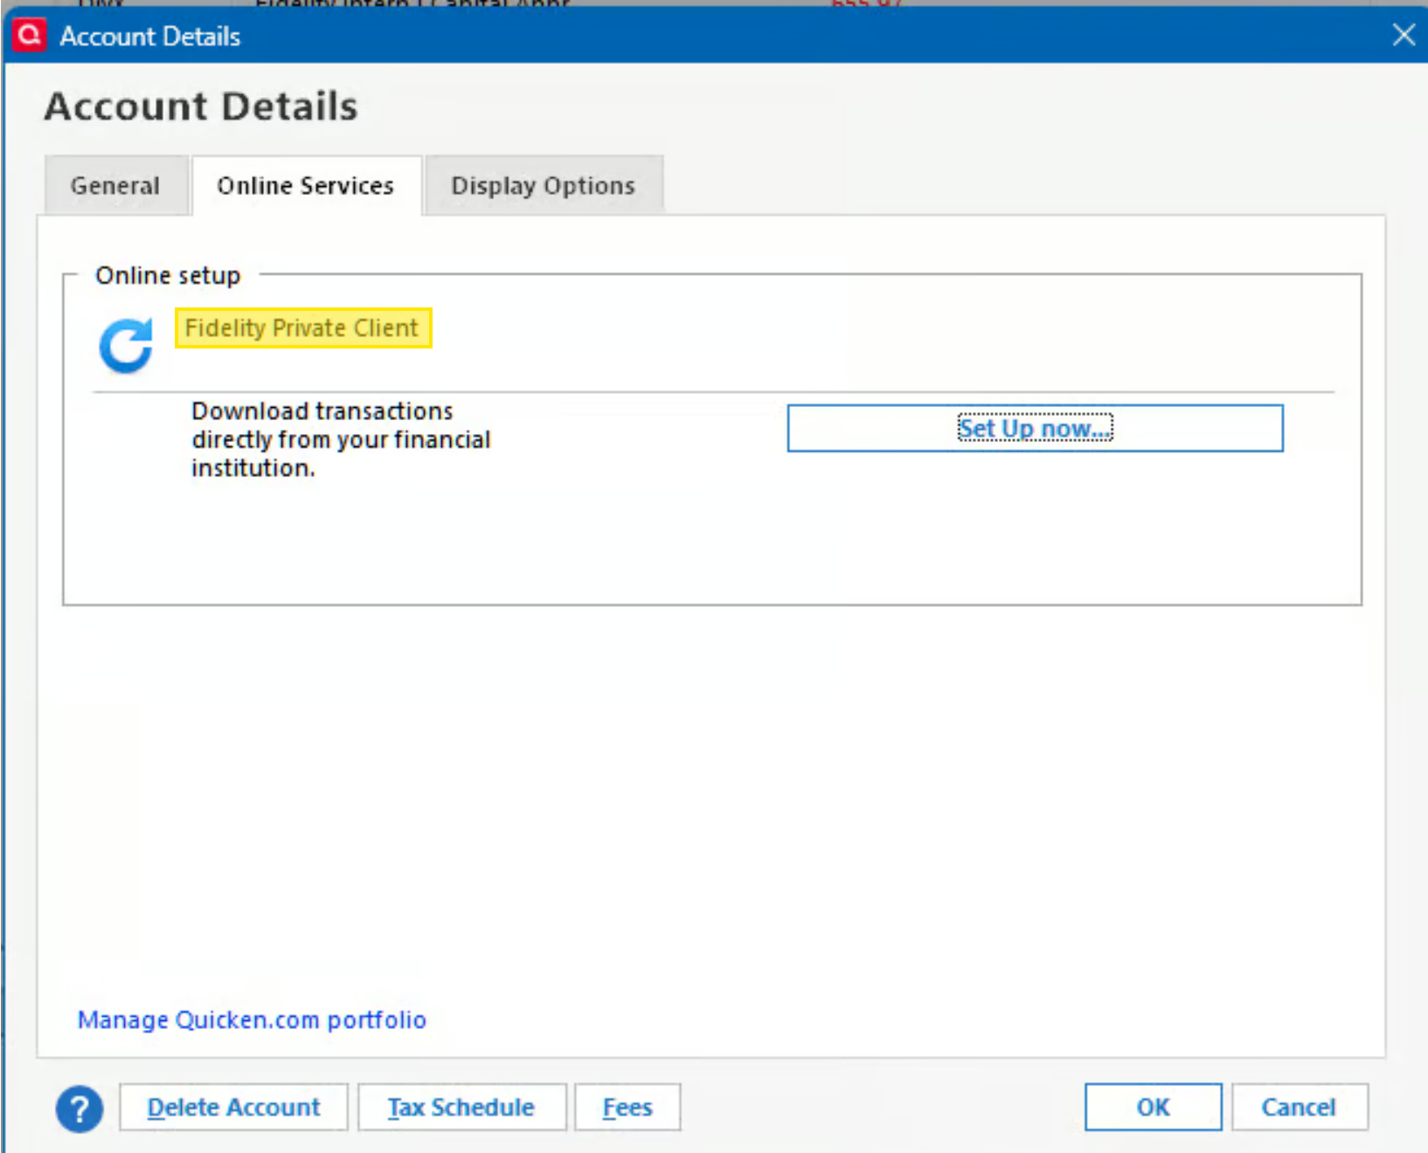The height and width of the screenshot is (1153, 1428).
Task: Open the Display Options tab
Action: [x=543, y=185]
